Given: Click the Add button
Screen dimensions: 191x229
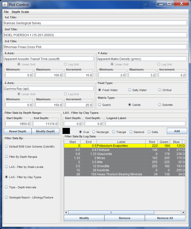Looking at the screenshot, I should pyautogui.click(x=177, y=131).
